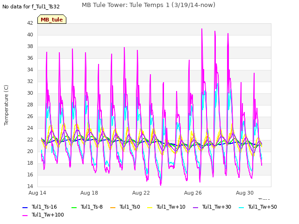Click the 'No data for f_Tul1_Ts32' message
Viewport: 299px width, 224px height.
(31, 7)
